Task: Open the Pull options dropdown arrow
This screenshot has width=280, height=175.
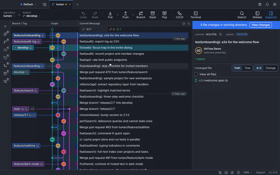Action: pos(118,15)
